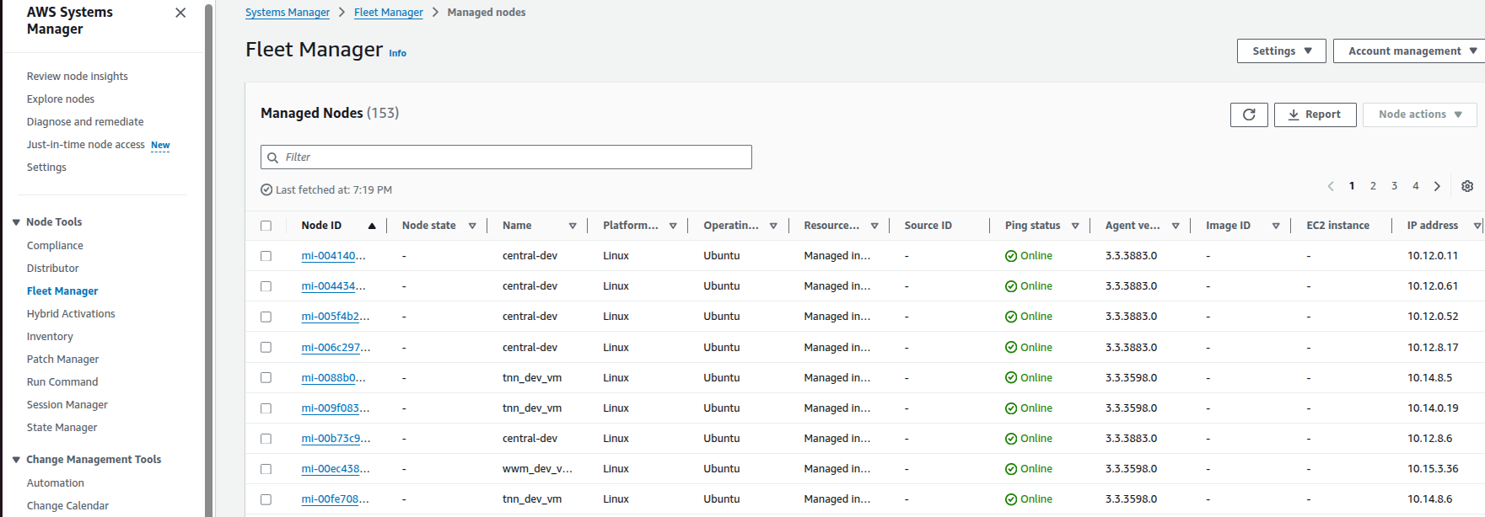Toggle the select-all nodes checkbox
The height and width of the screenshot is (517, 1485).
coord(266,226)
